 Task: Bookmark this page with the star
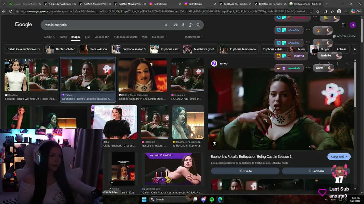click(311, 11)
